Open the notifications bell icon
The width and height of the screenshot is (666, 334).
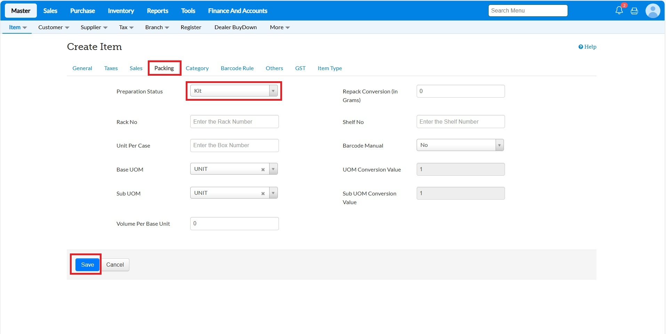619,10
